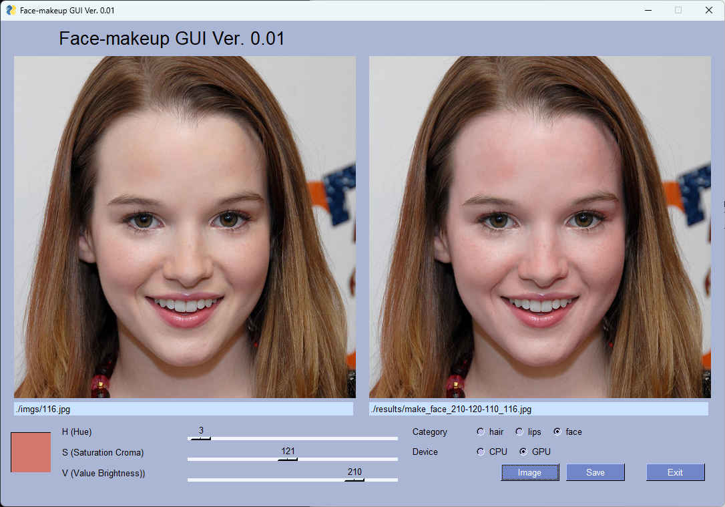Select the hair category
This screenshot has width=725, height=507.
tap(480, 432)
